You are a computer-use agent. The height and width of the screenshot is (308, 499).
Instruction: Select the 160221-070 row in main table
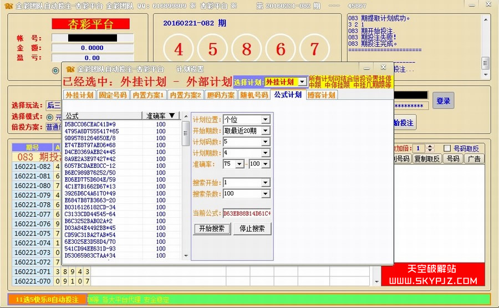coord(191,281)
